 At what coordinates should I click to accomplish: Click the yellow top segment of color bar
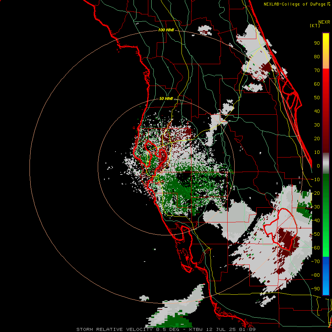click(326, 51)
